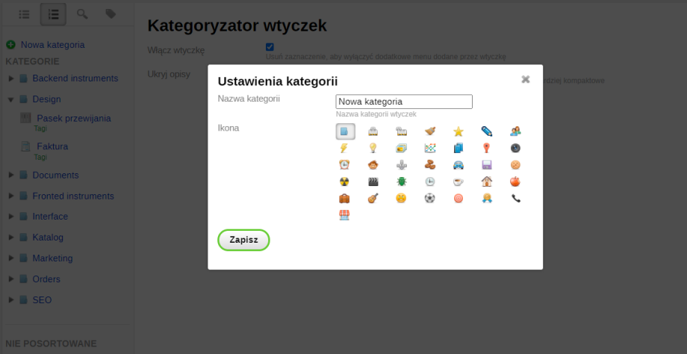This screenshot has height=354, width=687.
Task: Select the alarm clock icon
Action: [344, 165]
